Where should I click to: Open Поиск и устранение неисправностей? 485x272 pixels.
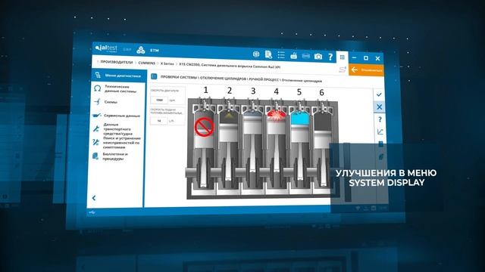coord(117,143)
